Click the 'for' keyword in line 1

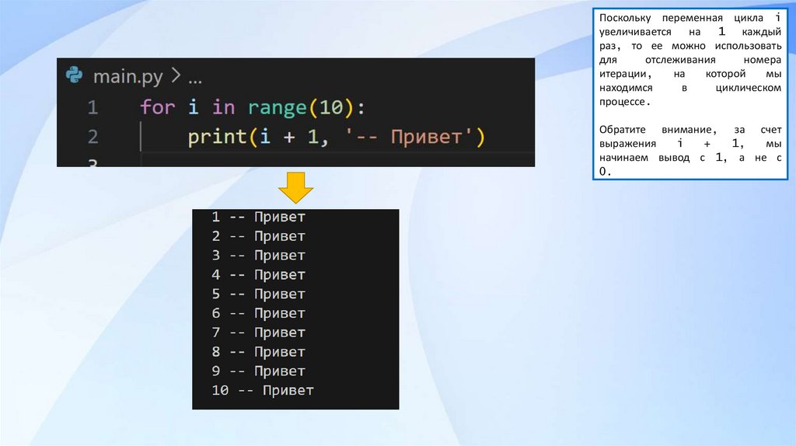(x=157, y=107)
